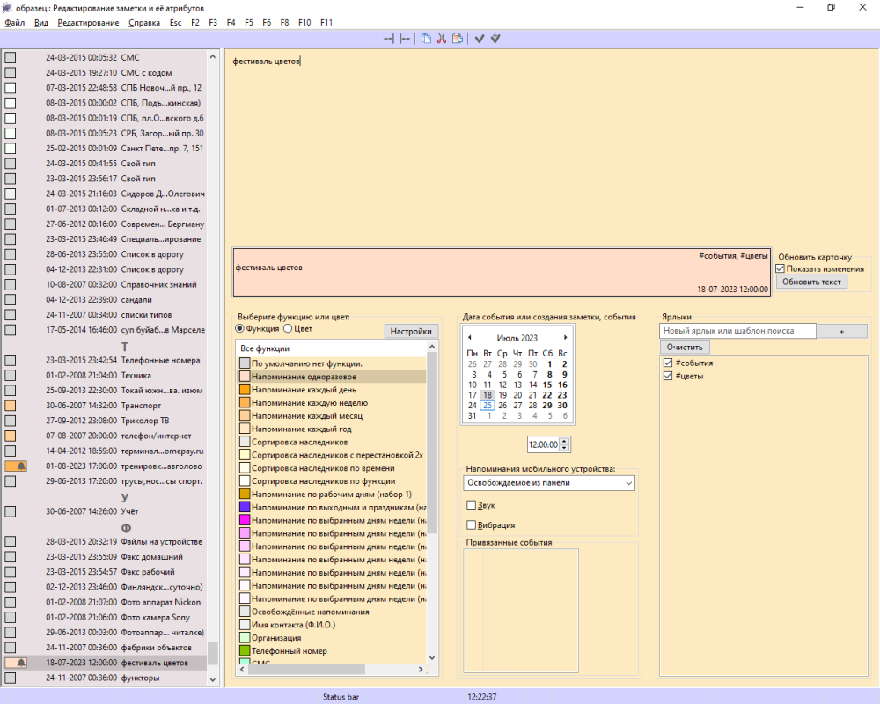Open the mobile reminder type dropdown
This screenshot has height=704, width=880.
click(627, 483)
